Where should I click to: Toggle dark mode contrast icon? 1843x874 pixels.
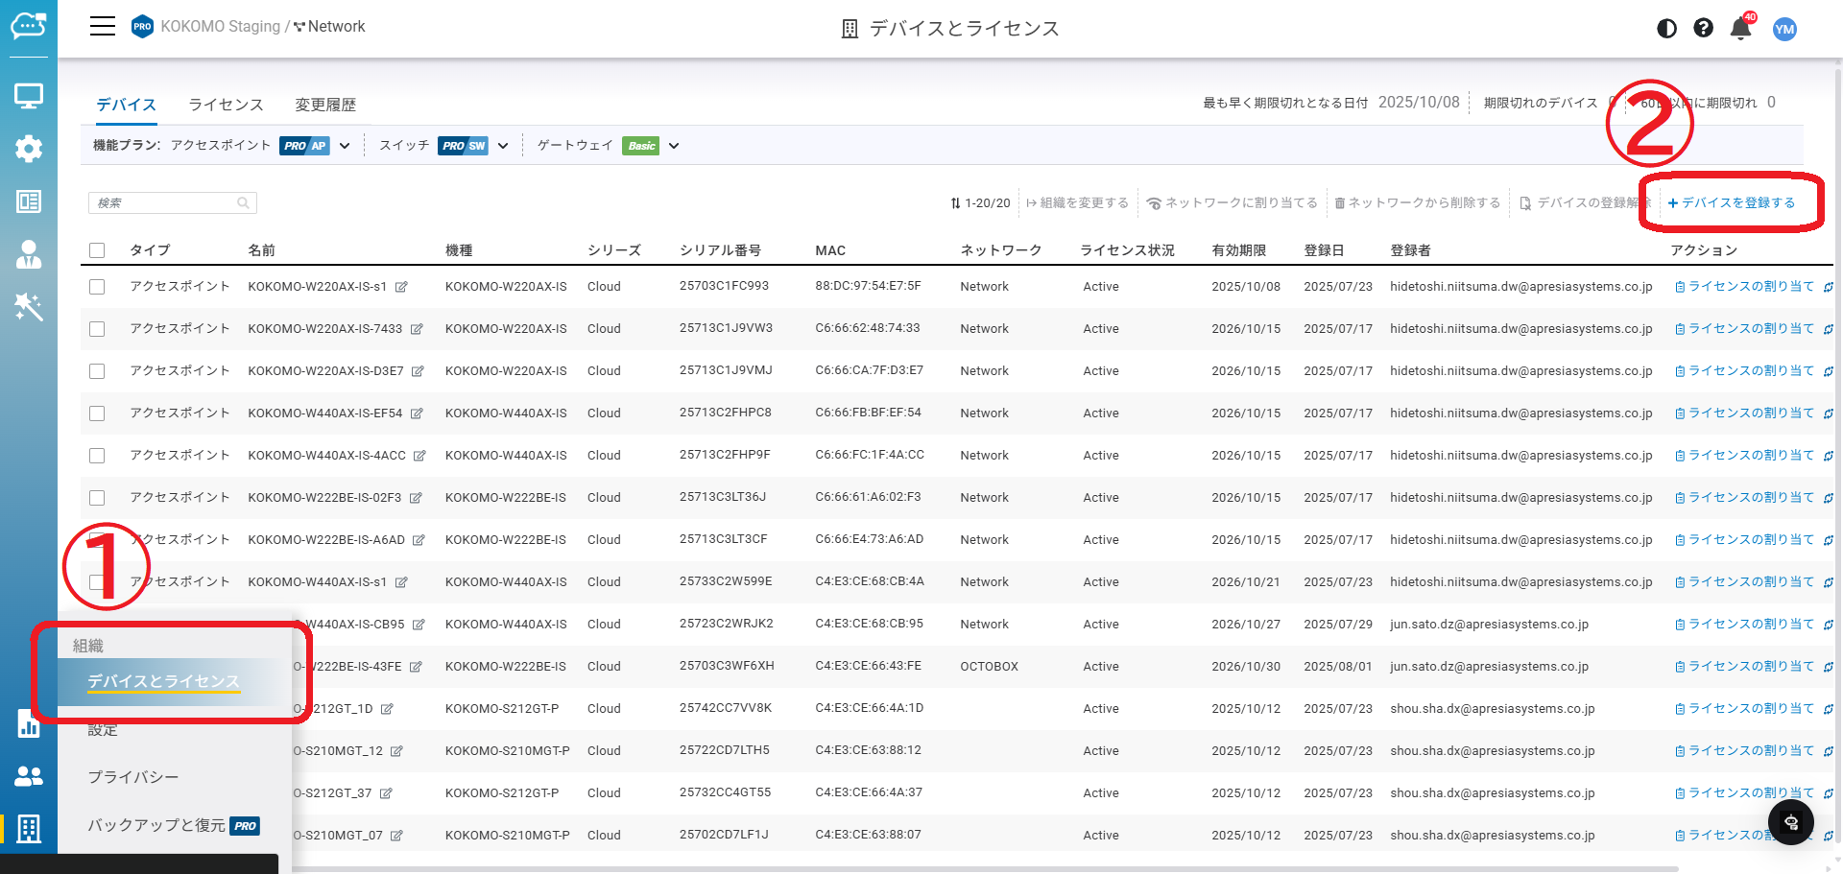point(1667,29)
